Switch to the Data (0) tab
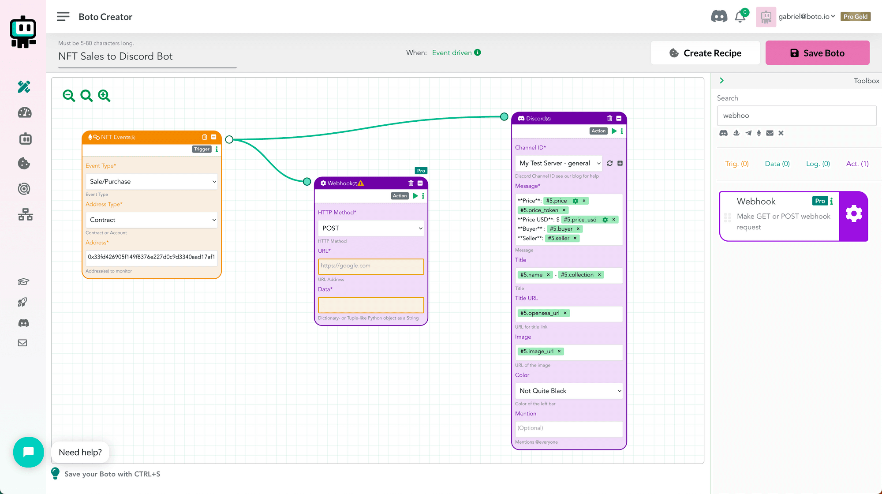This screenshot has height=494, width=882. [777, 164]
